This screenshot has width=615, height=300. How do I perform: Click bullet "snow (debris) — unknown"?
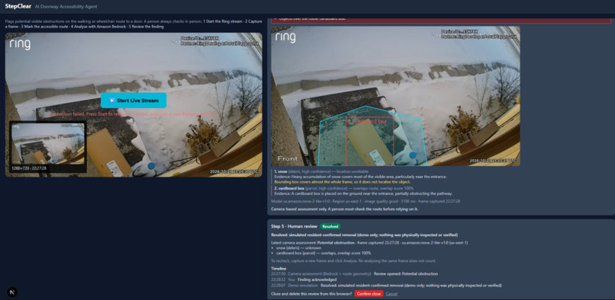tap(299, 248)
